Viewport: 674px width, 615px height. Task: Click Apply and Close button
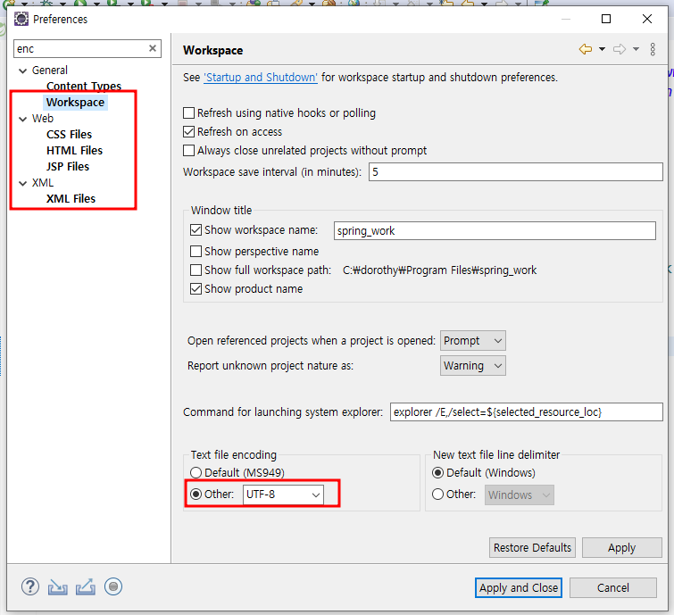(x=519, y=587)
